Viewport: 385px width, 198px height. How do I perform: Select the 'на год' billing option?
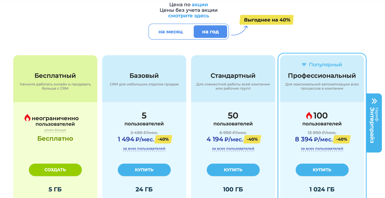click(210, 31)
